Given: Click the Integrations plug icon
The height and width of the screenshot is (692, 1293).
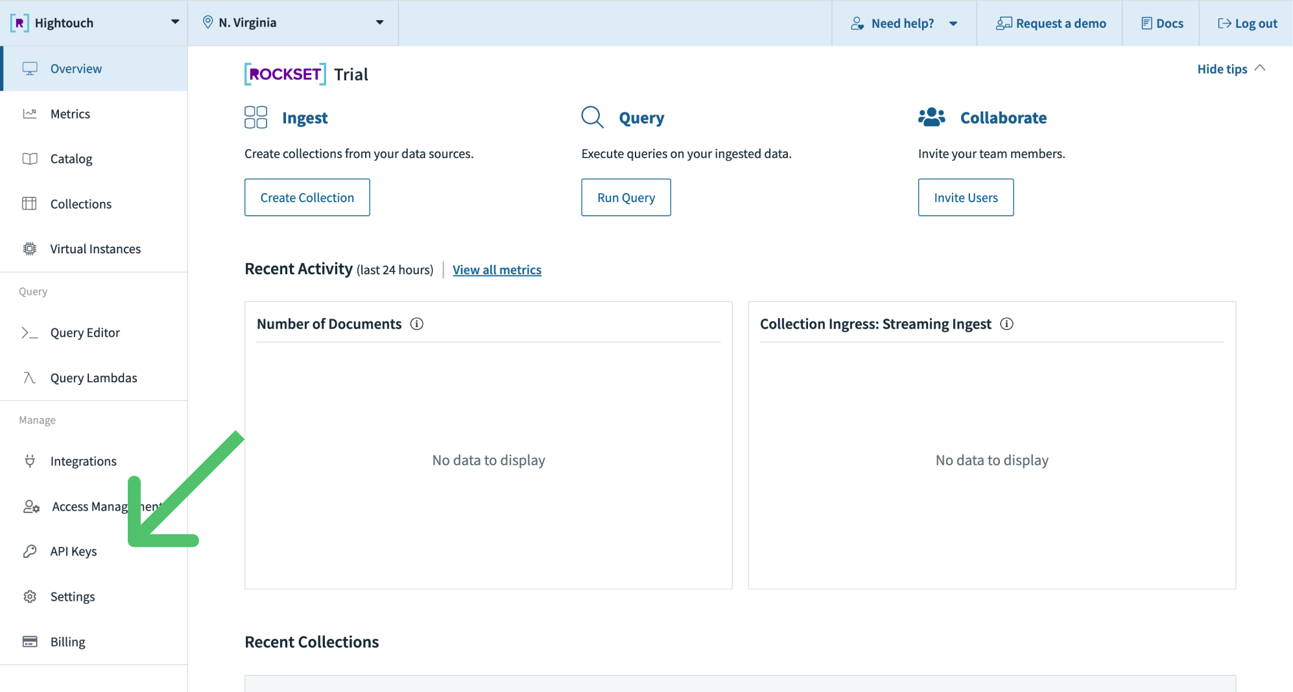Looking at the screenshot, I should (30, 461).
